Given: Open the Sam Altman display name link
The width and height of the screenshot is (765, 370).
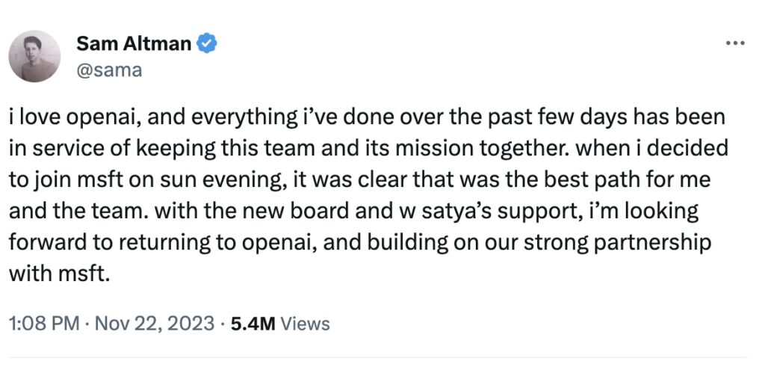Looking at the screenshot, I should (134, 44).
